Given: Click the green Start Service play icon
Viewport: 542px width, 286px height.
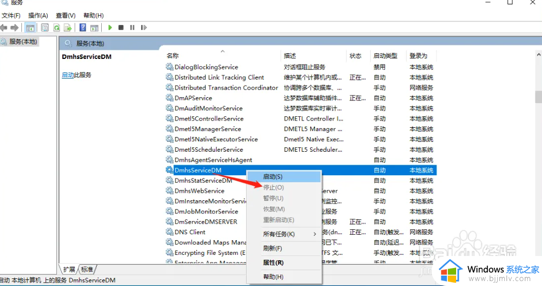Looking at the screenshot, I should pyautogui.click(x=110, y=28).
